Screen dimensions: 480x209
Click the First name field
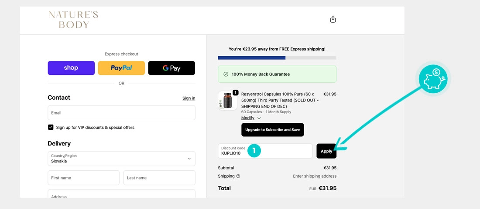point(83,178)
